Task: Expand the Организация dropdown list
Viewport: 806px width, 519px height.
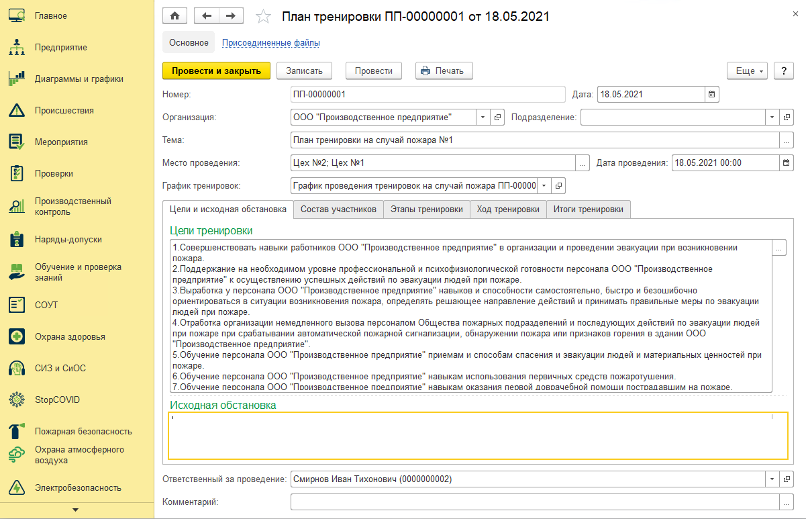Action: [x=484, y=117]
